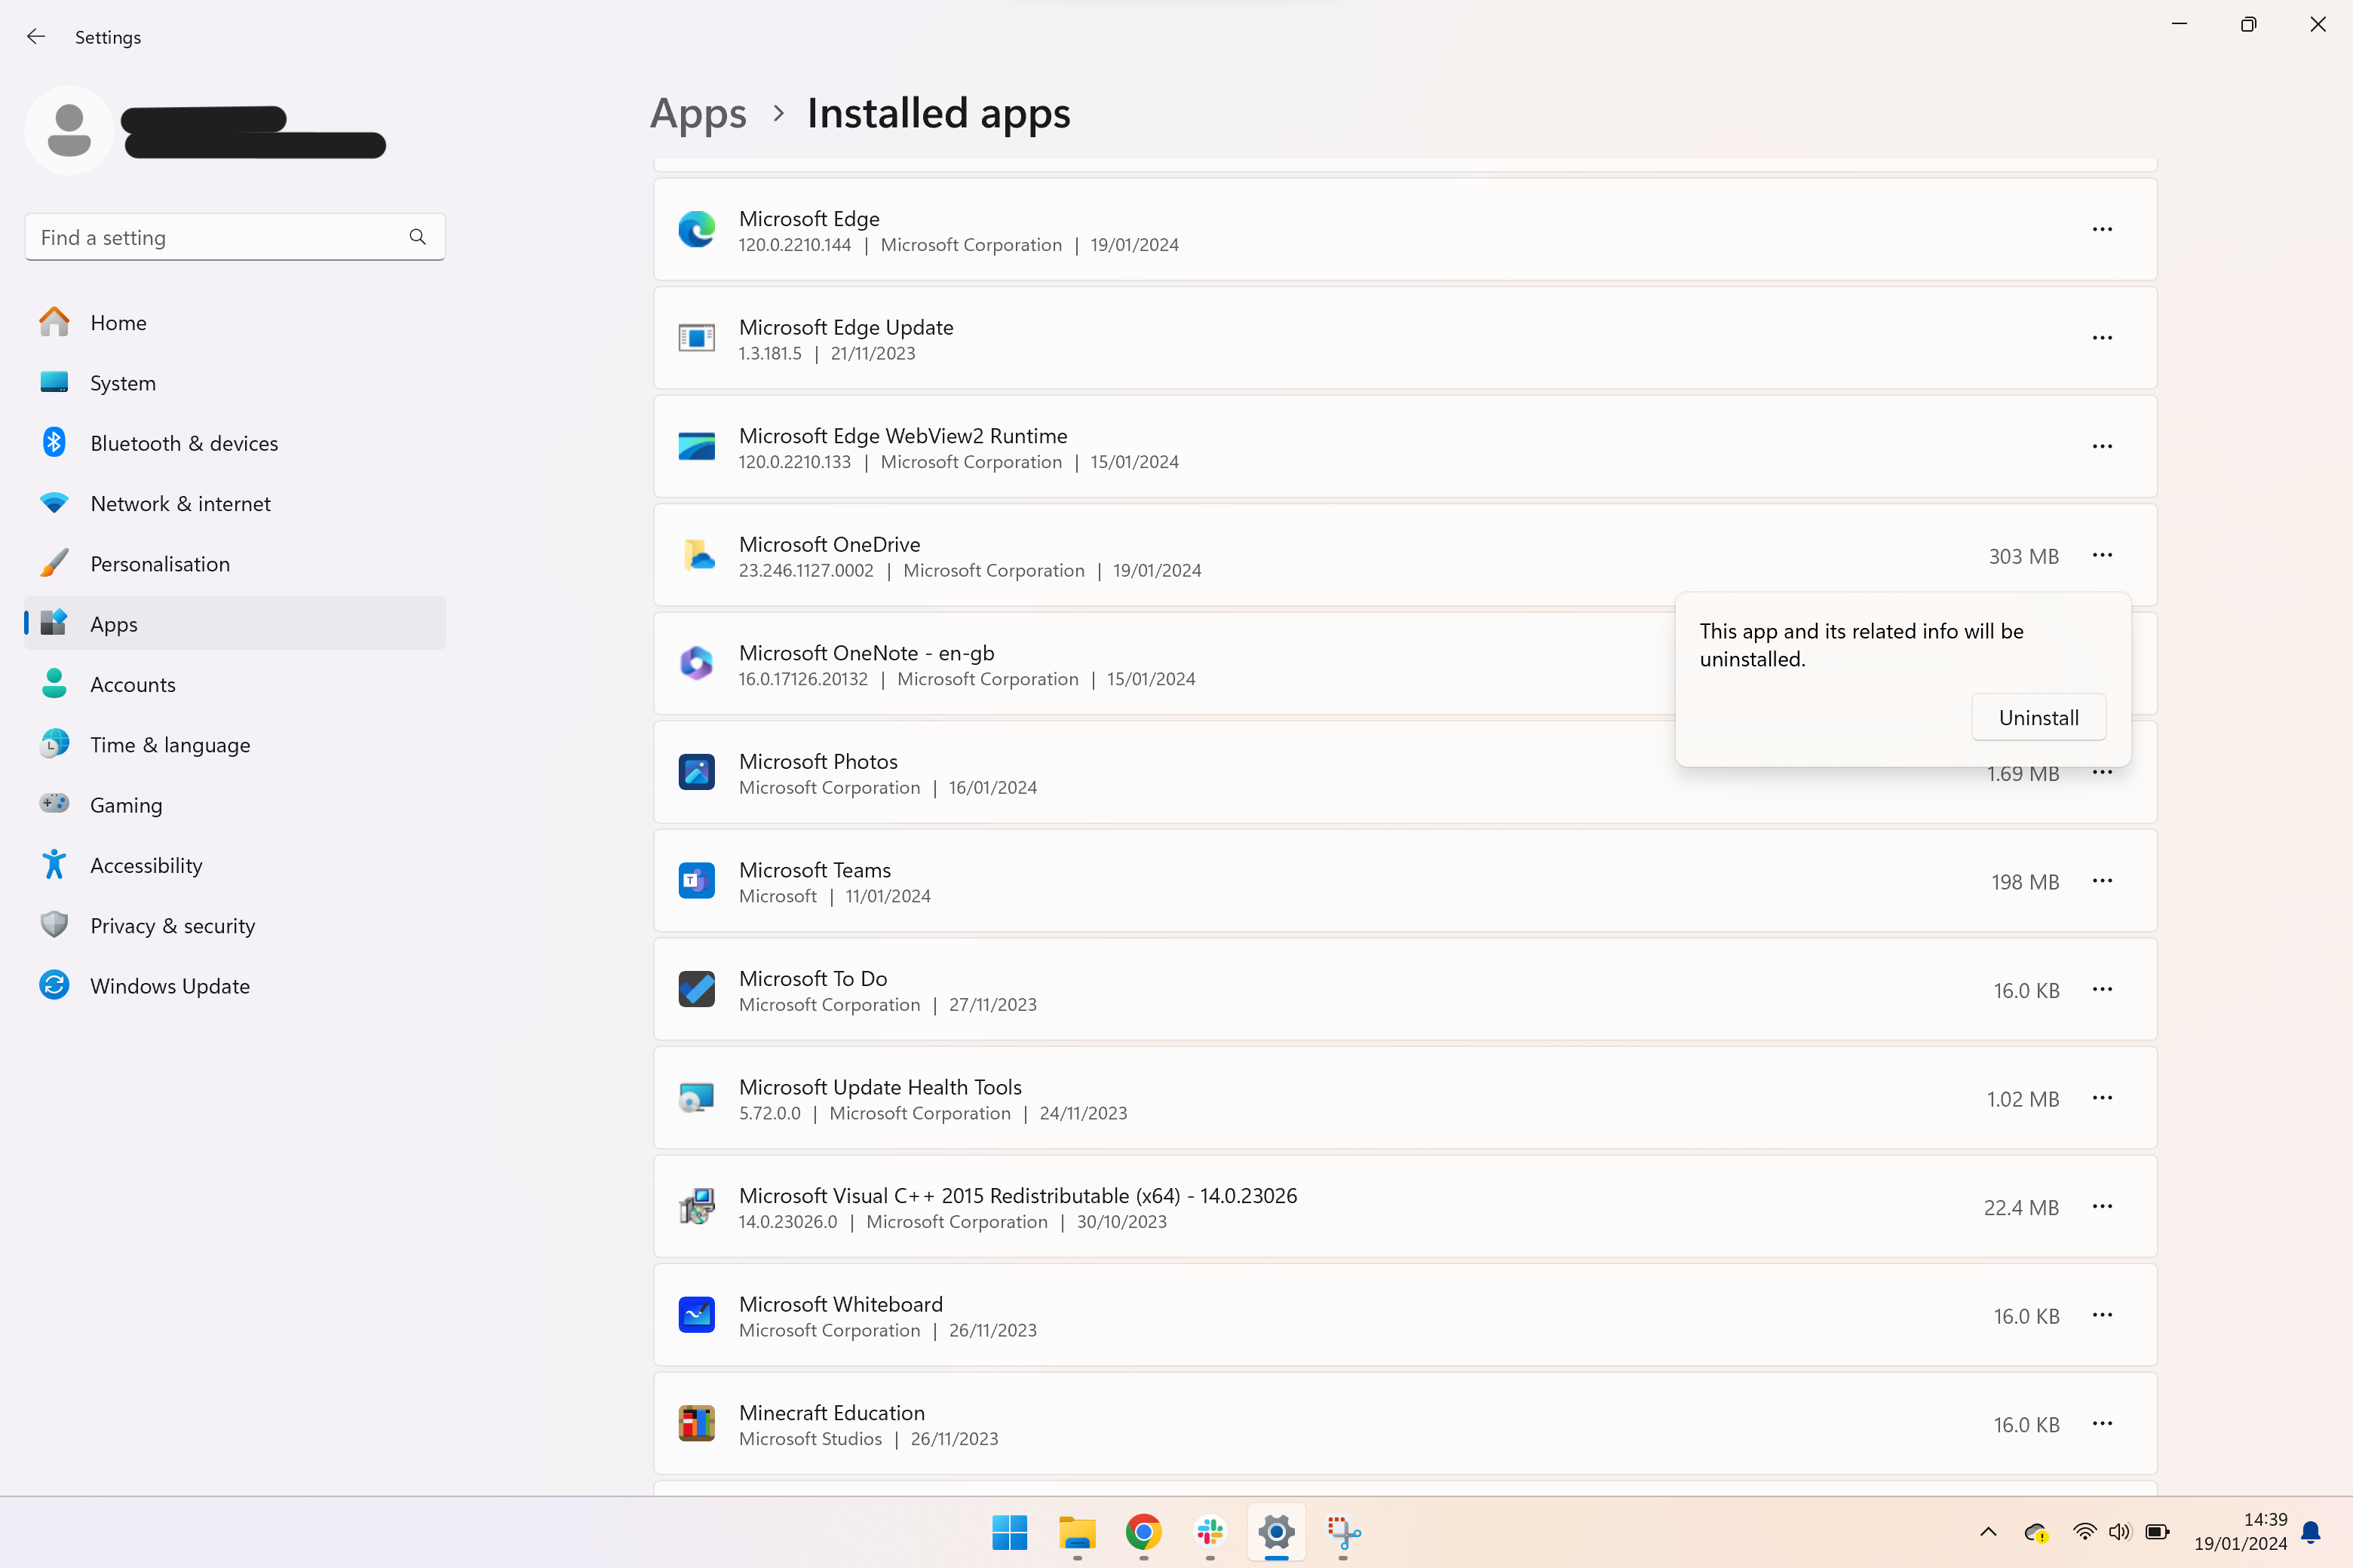Click the Visual C++ Redistributable icon
Screen dimensions: 2353x1568
click(696, 1206)
